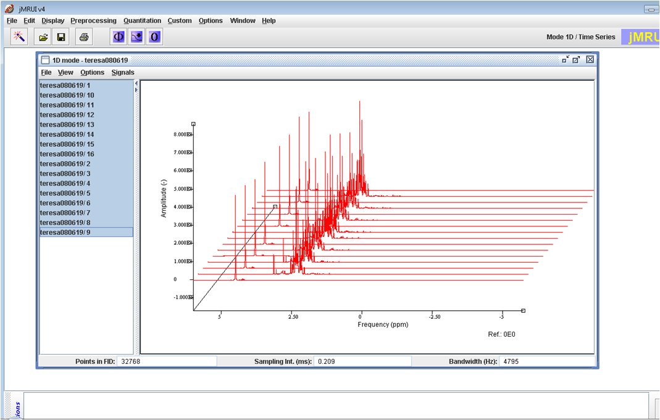Click the open folder toolbar icon

click(x=43, y=37)
